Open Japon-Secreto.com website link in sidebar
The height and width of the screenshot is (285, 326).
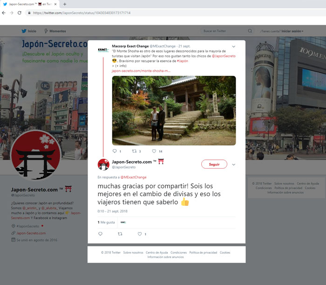click(31, 233)
